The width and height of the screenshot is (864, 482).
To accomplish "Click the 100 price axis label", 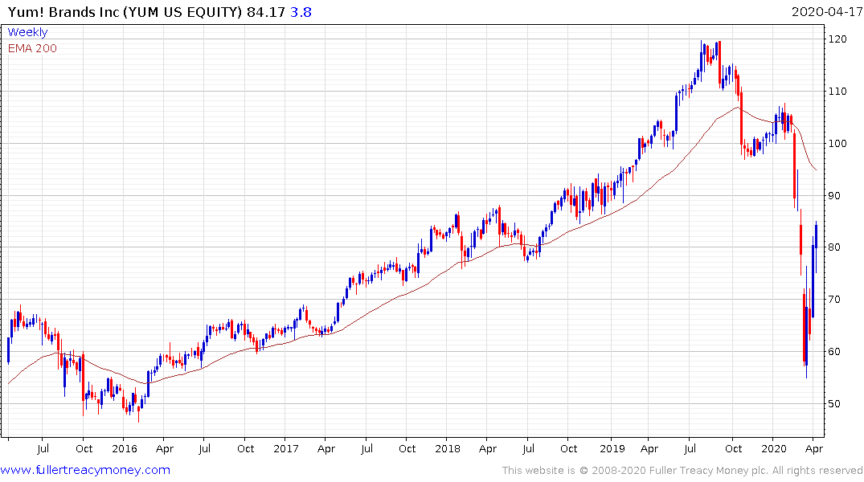I will click(837, 144).
